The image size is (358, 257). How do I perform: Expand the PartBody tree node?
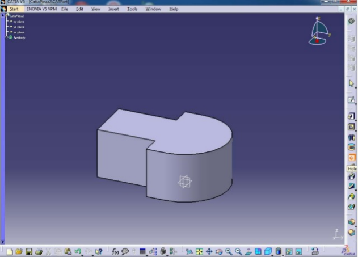pyautogui.click(x=7, y=37)
